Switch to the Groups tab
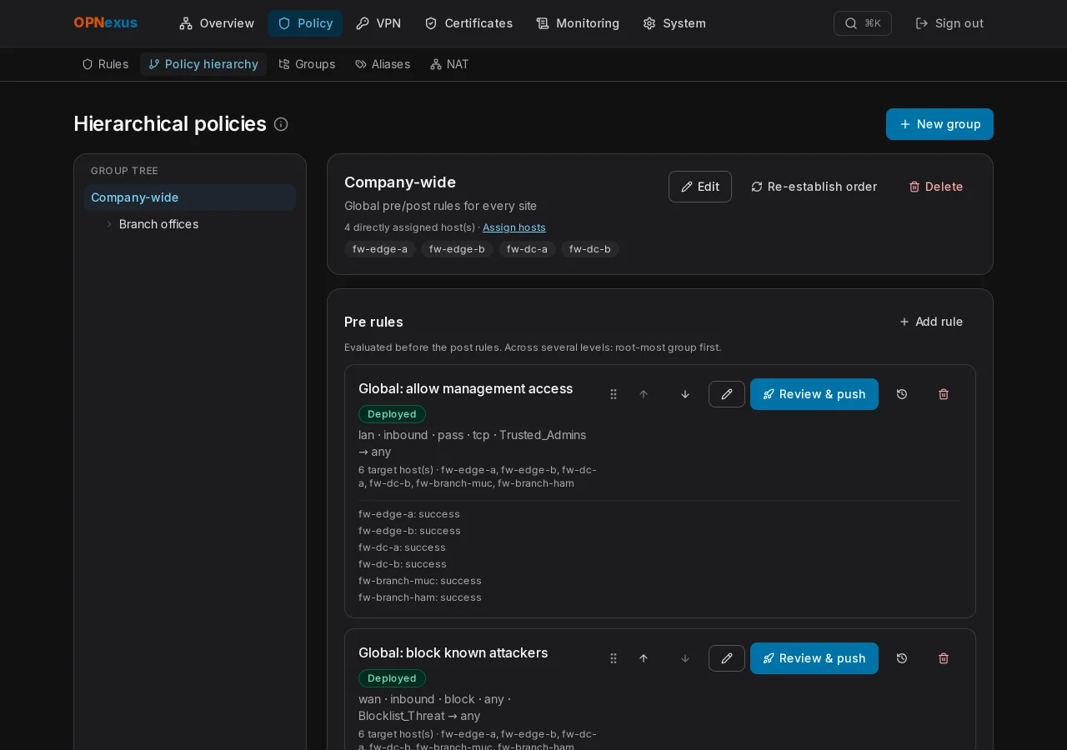 click(307, 64)
